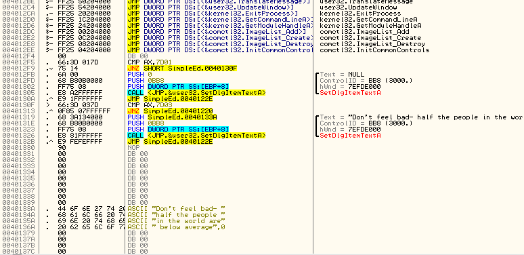Click hex bytes FF25 20204000 at 004012CA
This screenshot has height=255, width=524.
[84, 14]
